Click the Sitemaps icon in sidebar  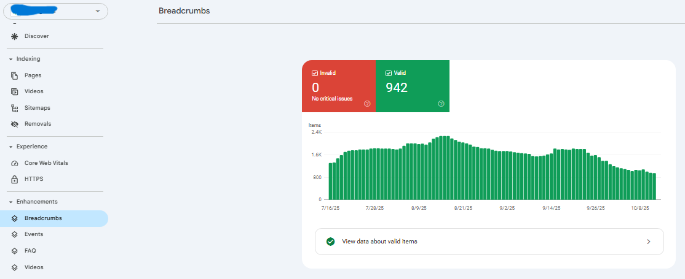pyautogui.click(x=14, y=108)
